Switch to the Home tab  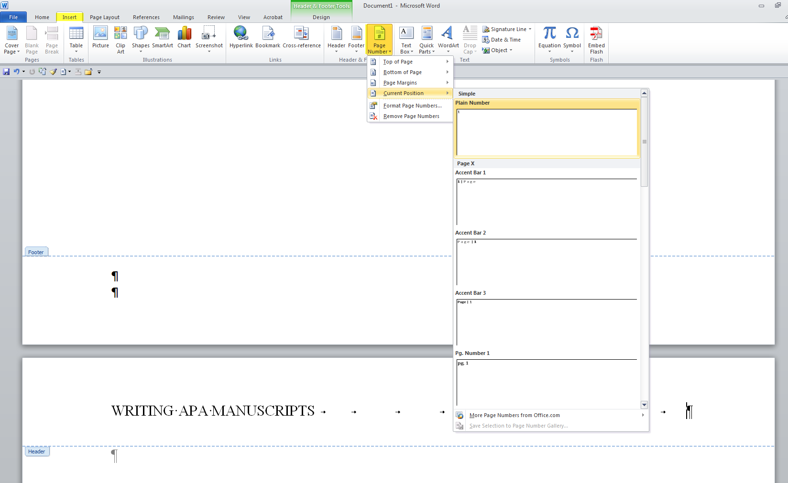tap(42, 17)
